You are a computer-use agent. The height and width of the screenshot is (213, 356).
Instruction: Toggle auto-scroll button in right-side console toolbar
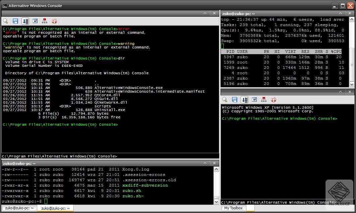pyautogui.click(x=244, y=100)
